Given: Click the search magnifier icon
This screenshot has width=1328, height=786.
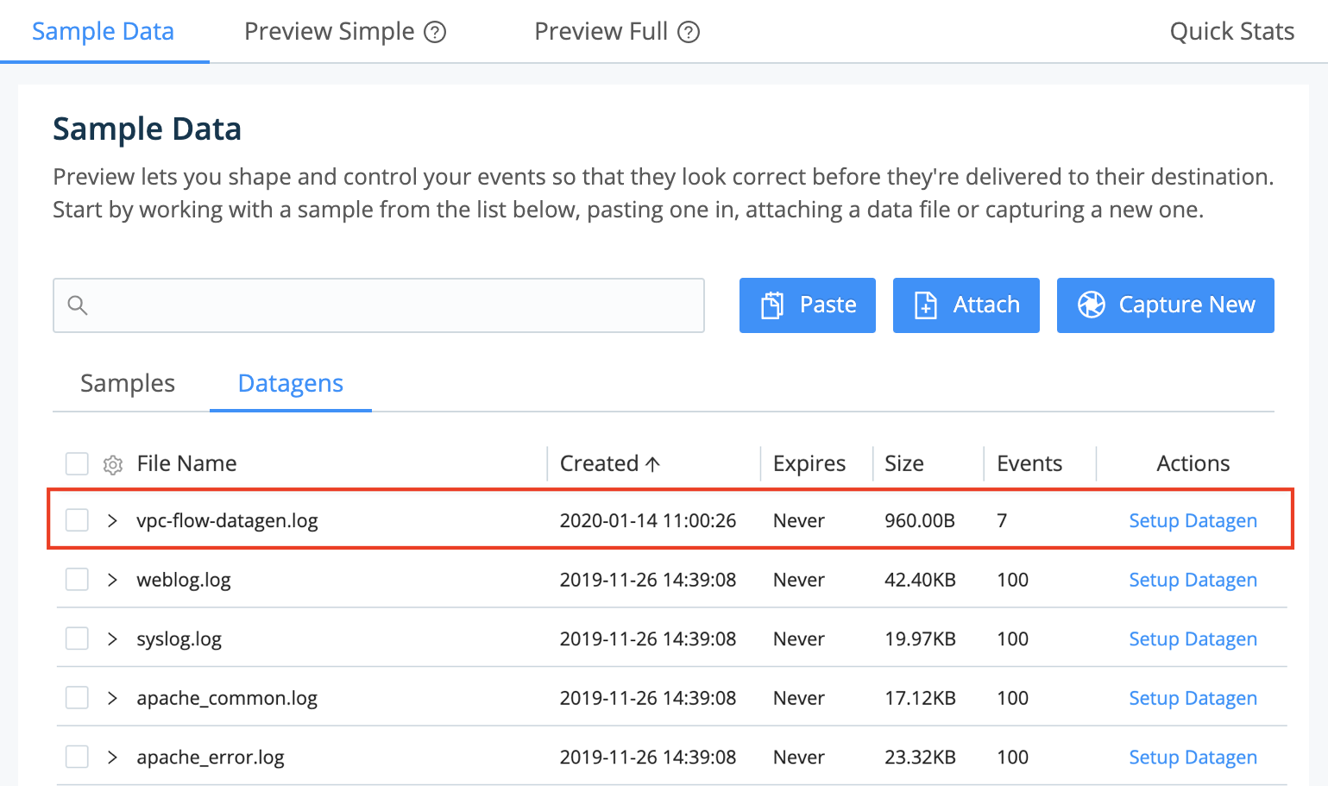Looking at the screenshot, I should [x=78, y=305].
